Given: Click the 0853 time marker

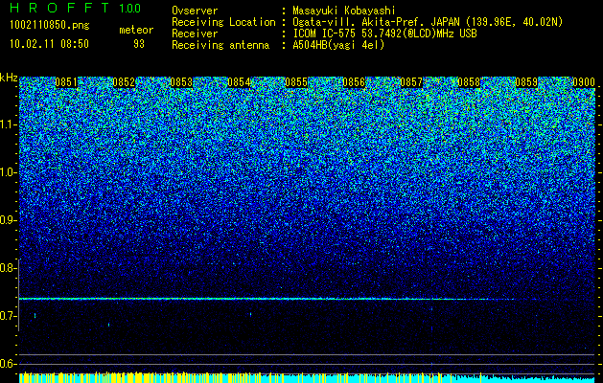Looking at the screenshot, I should coord(181,82).
